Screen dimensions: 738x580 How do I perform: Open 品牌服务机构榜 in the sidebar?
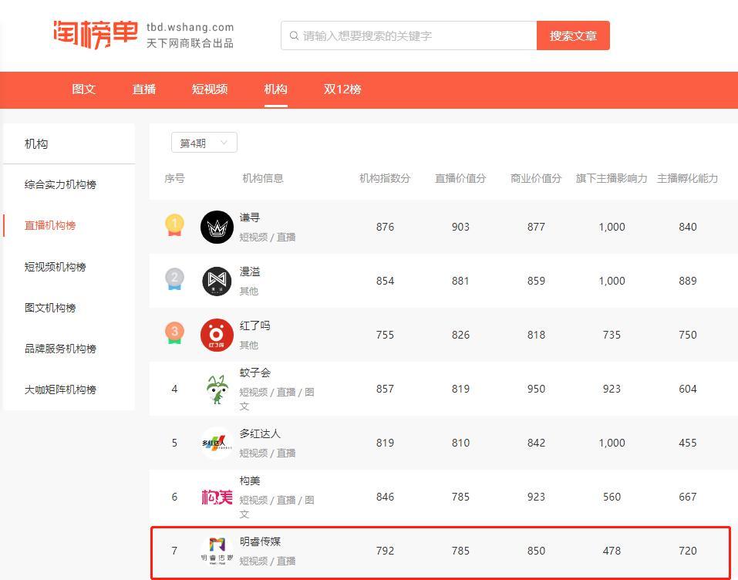[x=60, y=349]
